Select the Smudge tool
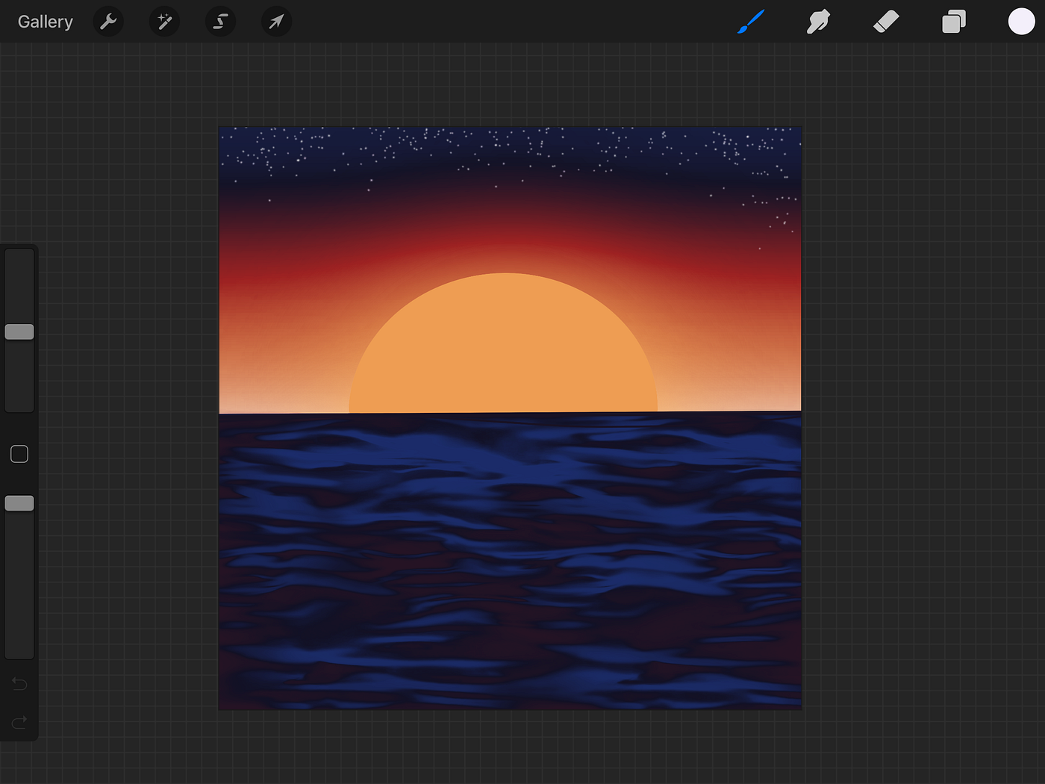 818,22
